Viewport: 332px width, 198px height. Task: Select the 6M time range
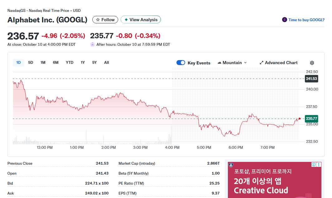55,62
